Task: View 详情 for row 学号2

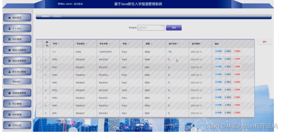Action: (x=218, y=105)
